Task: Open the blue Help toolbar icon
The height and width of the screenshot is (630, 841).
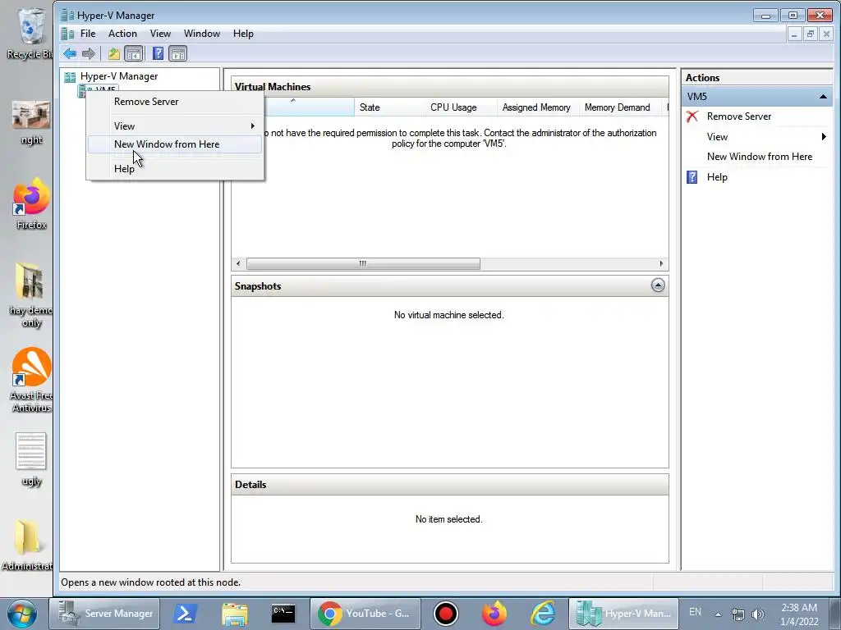Action: click(x=158, y=53)
